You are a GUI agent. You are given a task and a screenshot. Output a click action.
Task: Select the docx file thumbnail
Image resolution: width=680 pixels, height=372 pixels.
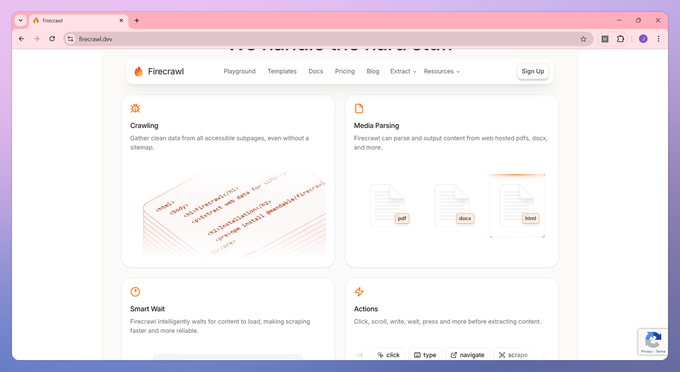[453, 205]
